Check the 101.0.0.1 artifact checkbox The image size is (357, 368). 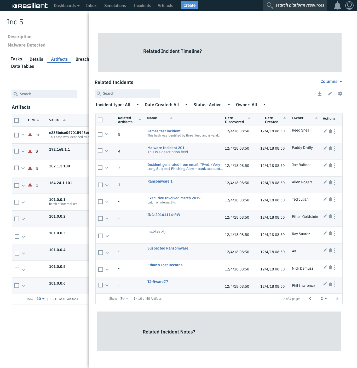17,202
